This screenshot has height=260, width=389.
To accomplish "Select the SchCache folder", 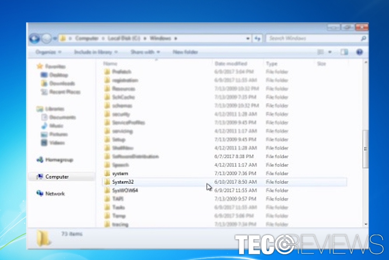I will click(123, 97).
